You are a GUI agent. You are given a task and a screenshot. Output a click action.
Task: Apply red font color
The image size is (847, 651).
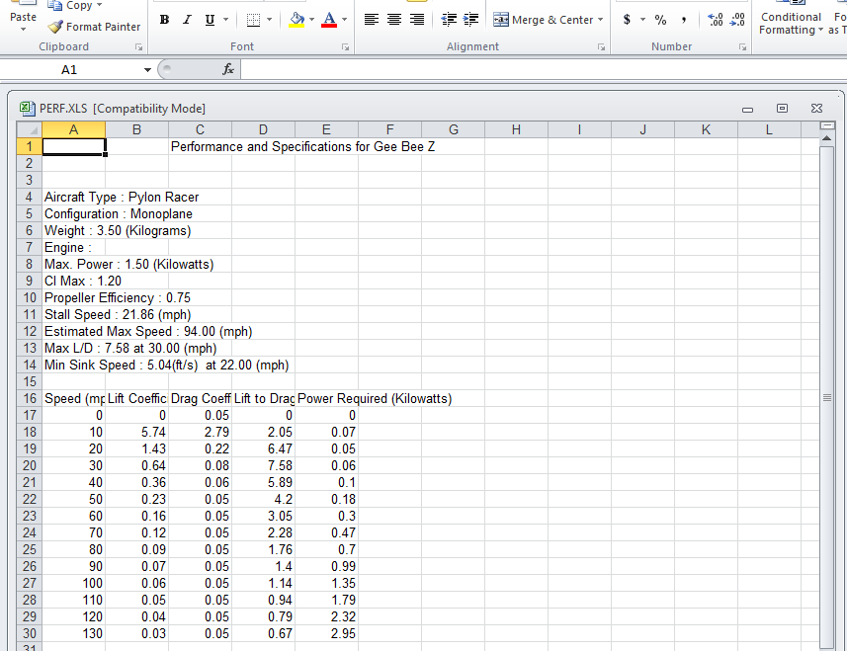[x=329, y=20]
